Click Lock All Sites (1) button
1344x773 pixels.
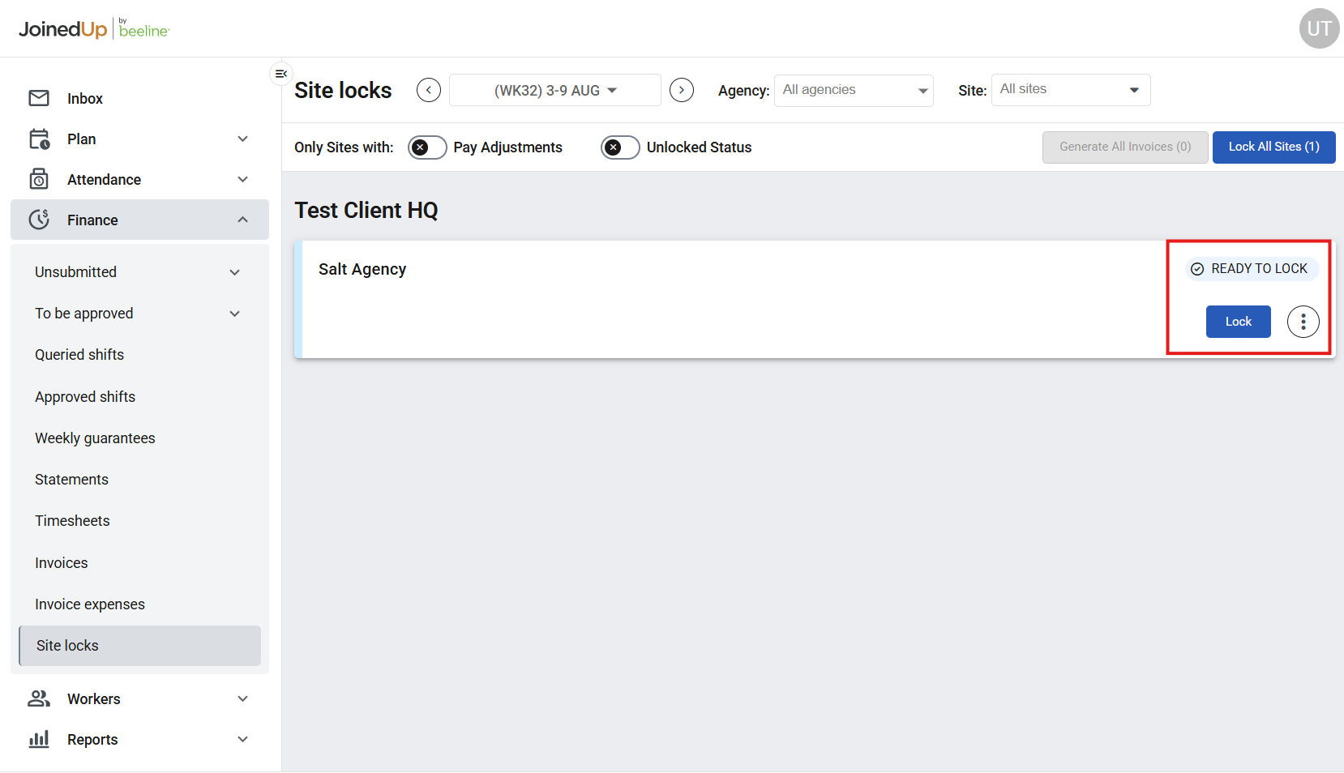(x=1273, y=147)
